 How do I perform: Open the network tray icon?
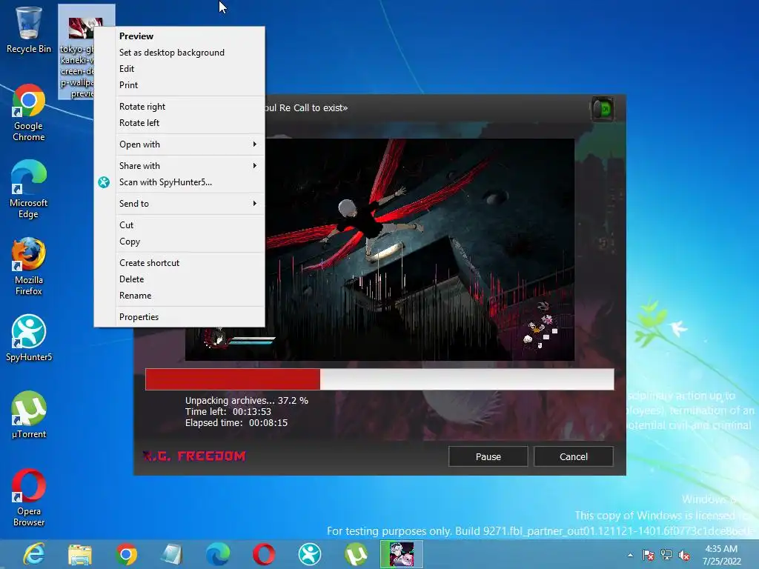(666, 555)
